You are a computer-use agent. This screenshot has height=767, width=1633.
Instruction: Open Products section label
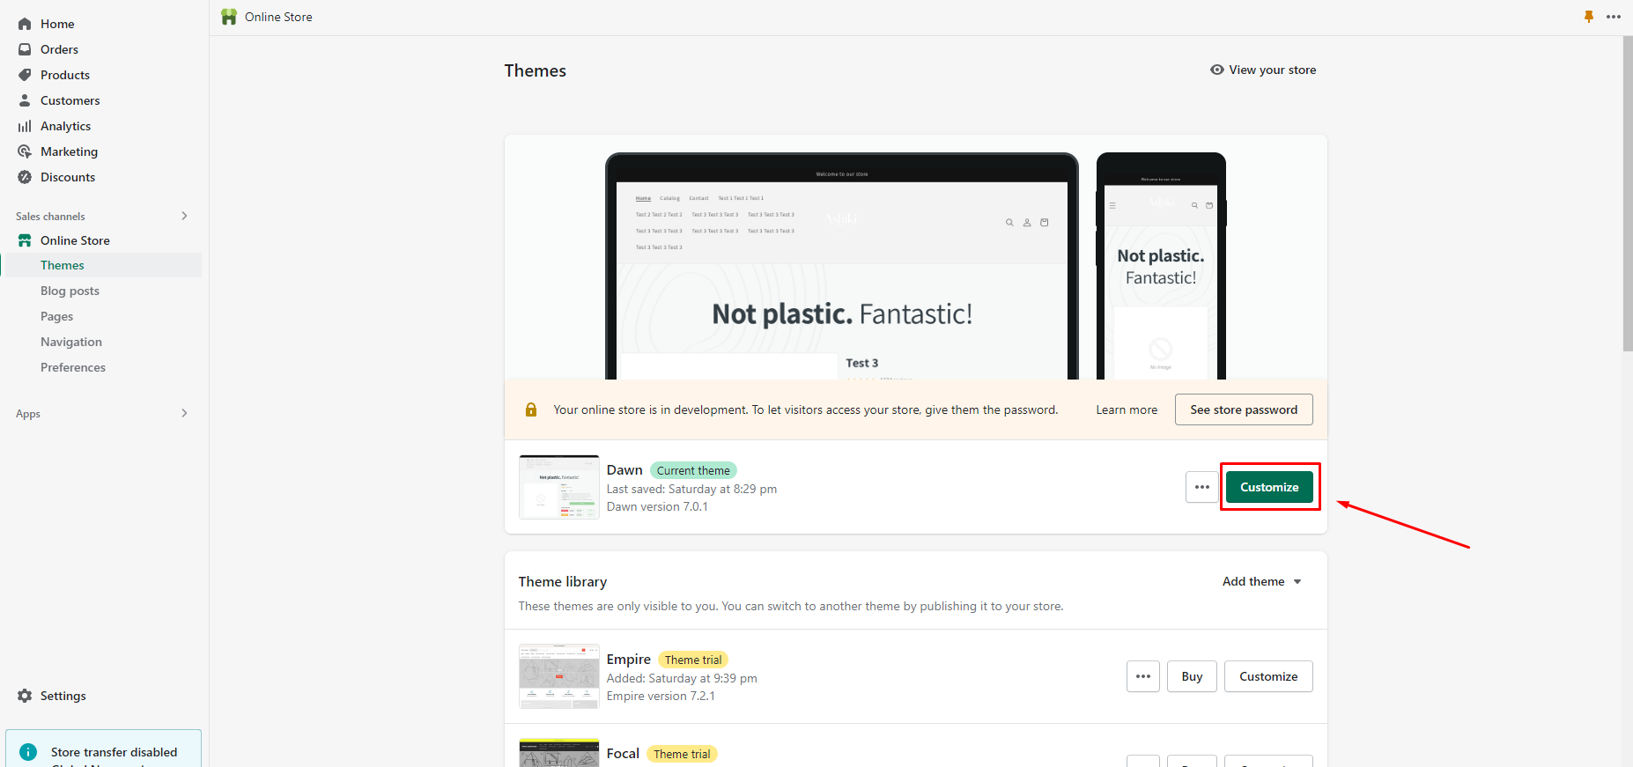coord(65,75)
